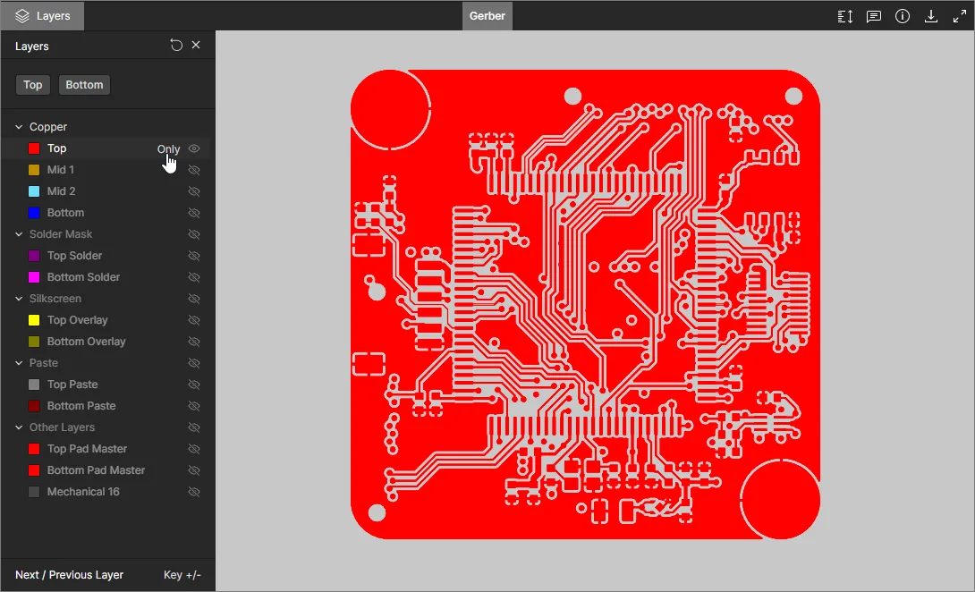Screen dimensions: 975x592
Task: Open the info icon
Action: click(903, 16)
